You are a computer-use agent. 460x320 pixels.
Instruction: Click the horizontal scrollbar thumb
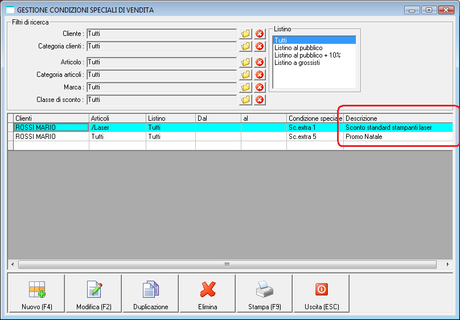point(227,264)
